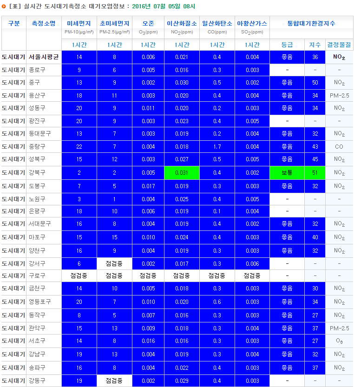Click the 아황산가스 column header
This screenshot has width=354, height=387.
click(252, 23)
